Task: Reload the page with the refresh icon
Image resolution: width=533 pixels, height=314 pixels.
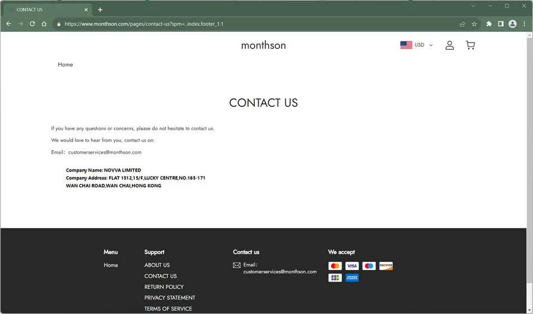Action: pos(32,24)
